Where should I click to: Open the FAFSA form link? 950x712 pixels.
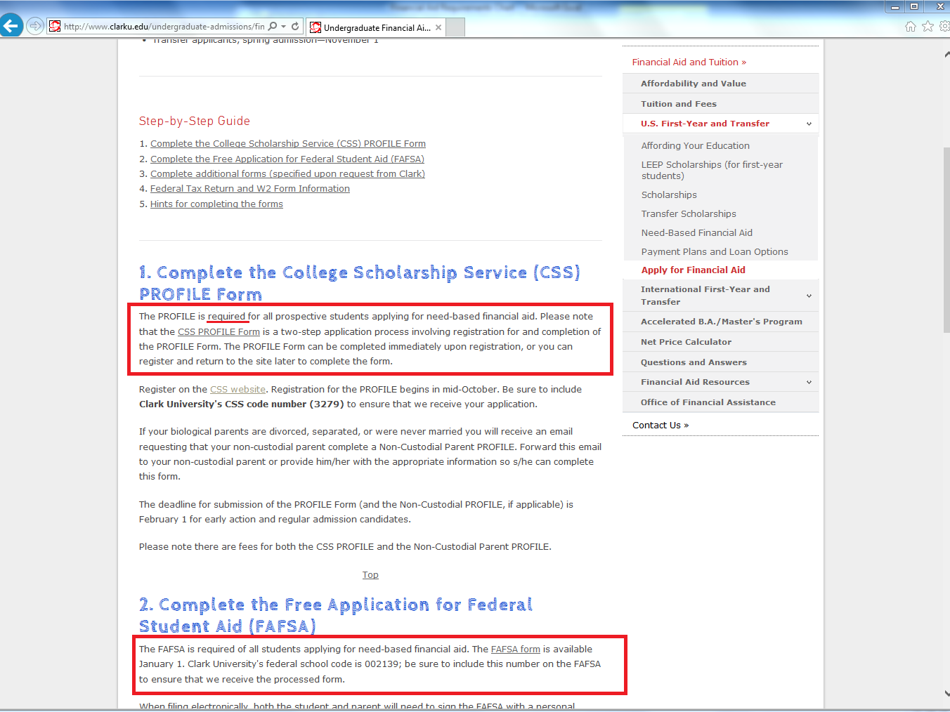click(x=516, y=649)
